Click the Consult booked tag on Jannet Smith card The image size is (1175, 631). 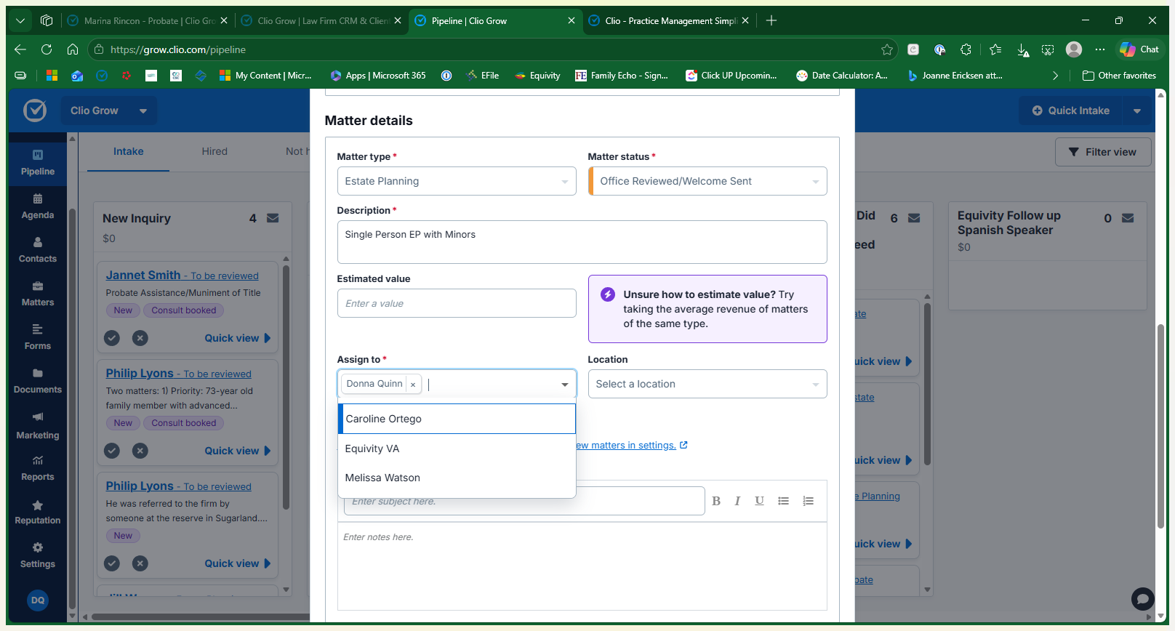coord(184,310)
